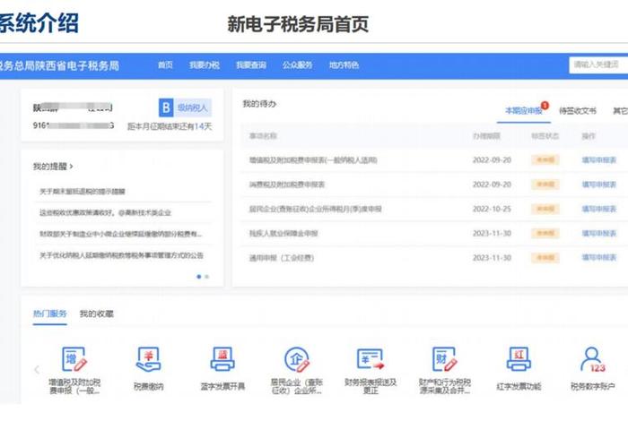Click the 增值税及附加税费申报表(一般纳税人适用) item name
The image size is (628, 421).
(313, 160)
